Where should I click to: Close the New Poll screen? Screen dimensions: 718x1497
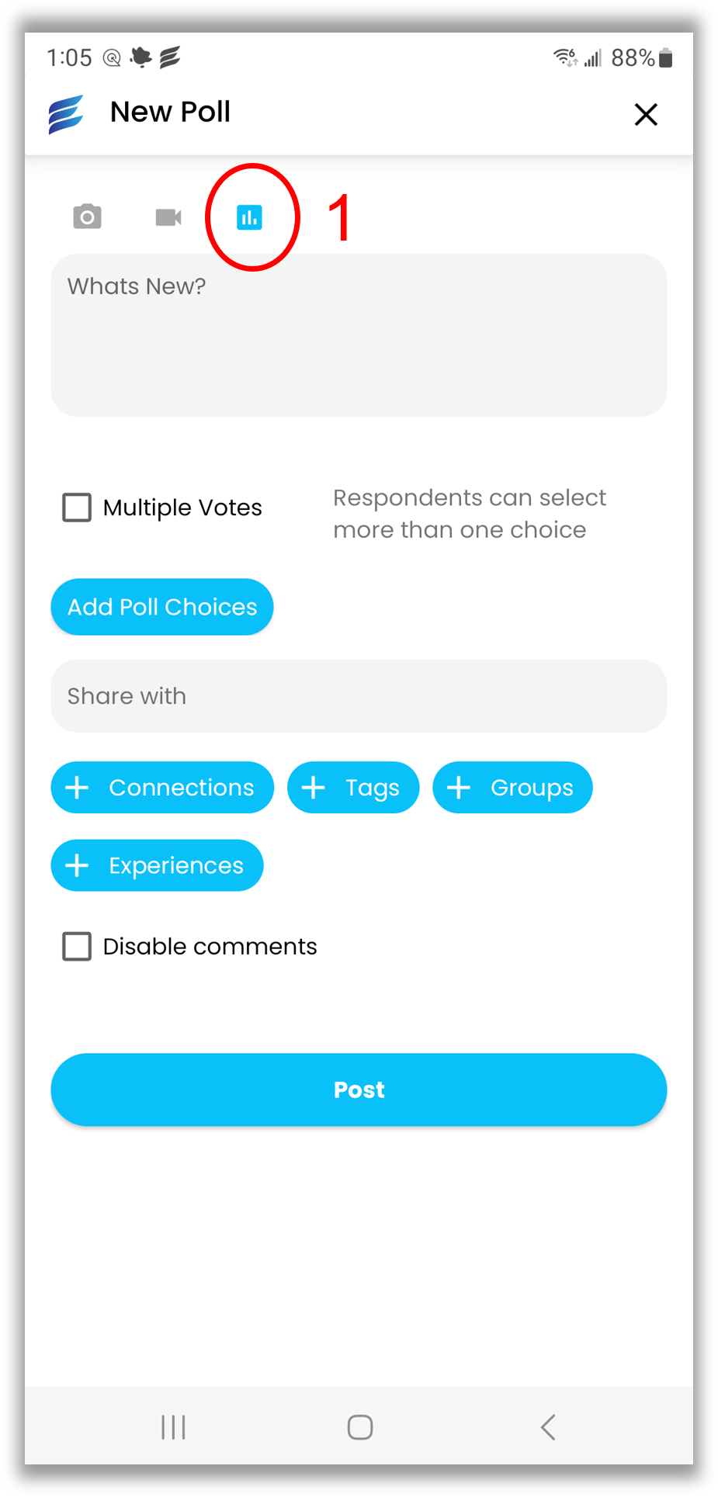pos(646,115)
